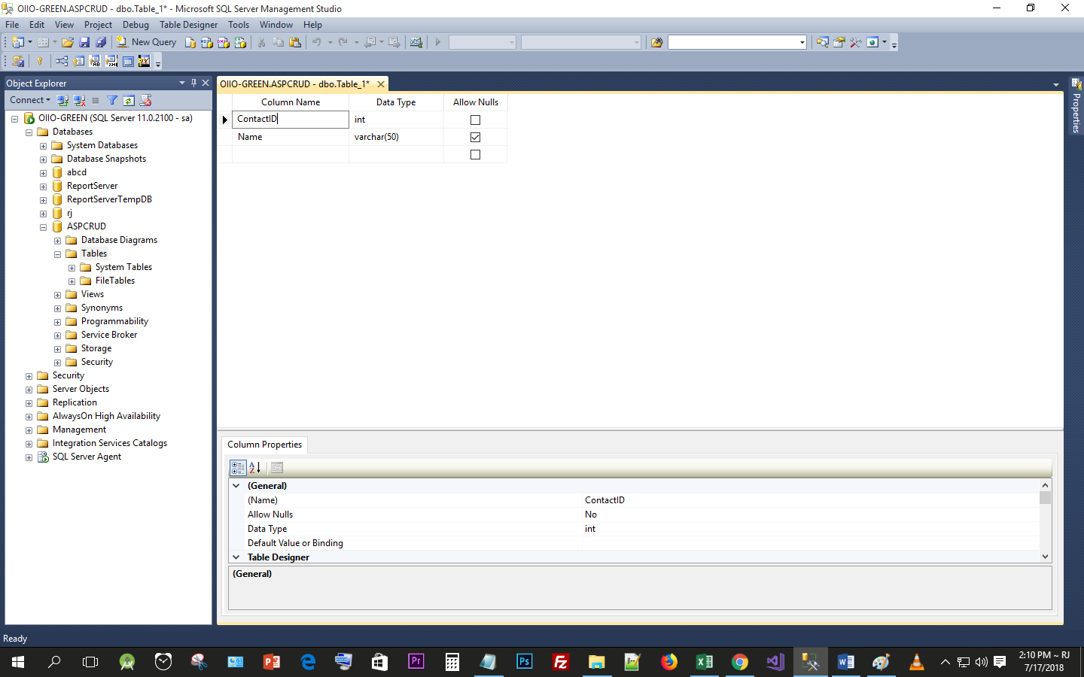Open the Undo history icon
1084x677 pixels.
330,42
